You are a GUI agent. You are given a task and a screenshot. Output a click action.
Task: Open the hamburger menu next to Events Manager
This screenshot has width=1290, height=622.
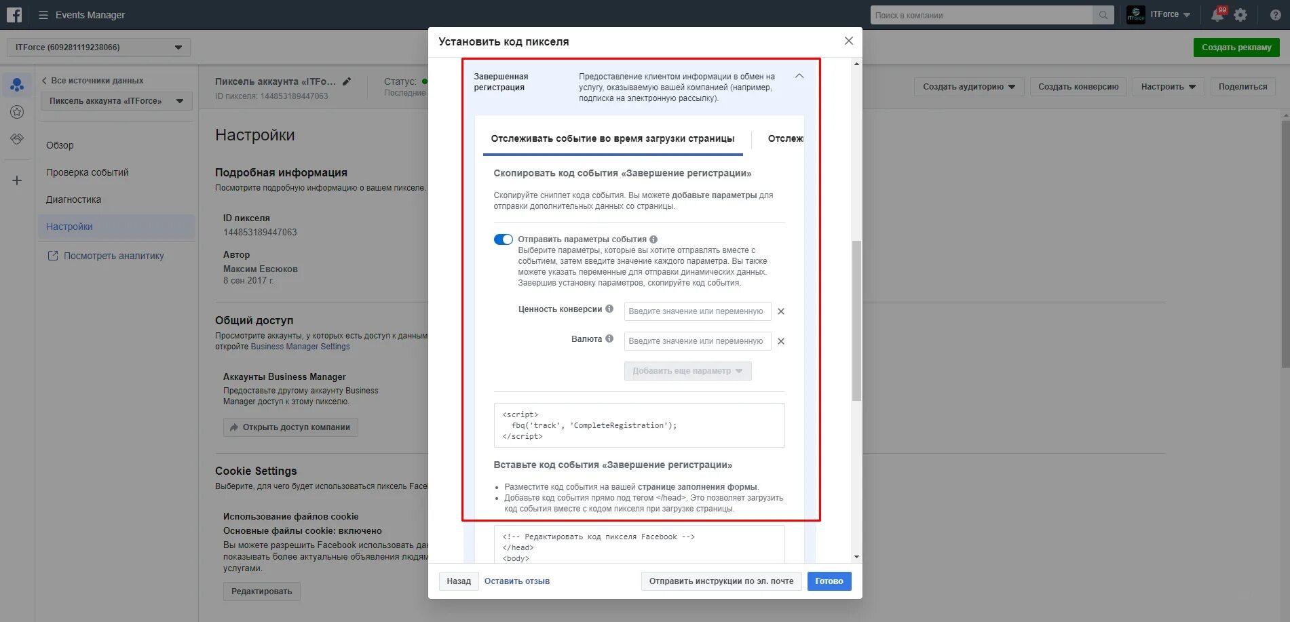click(x=43, y=15)
